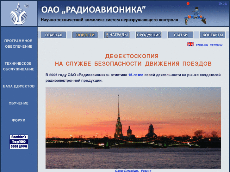Open the НАГРАДЫ awards tab
This screenshot has height=172, width=230.
(x=117, y=35)
